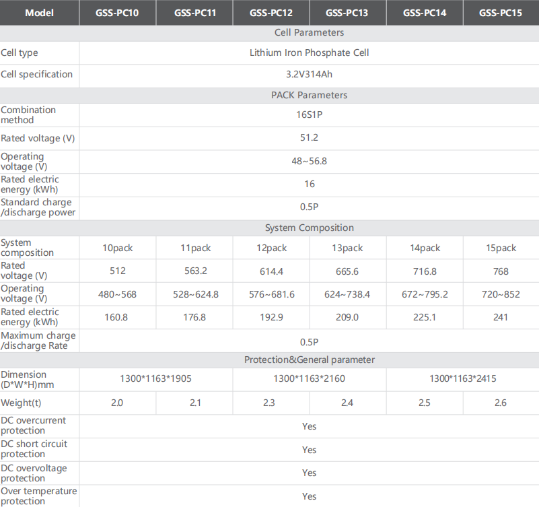
Task: Click the Cell specification row label
Action: coord(36,74)
